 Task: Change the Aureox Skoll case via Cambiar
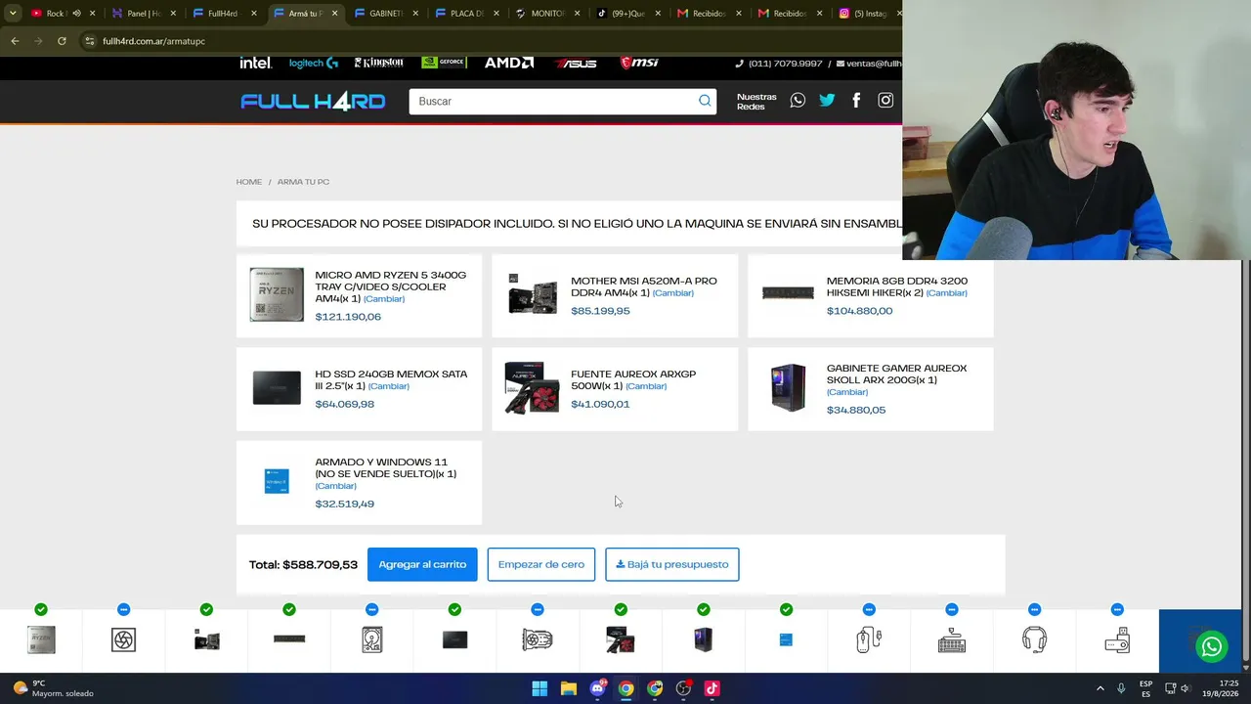847,392
